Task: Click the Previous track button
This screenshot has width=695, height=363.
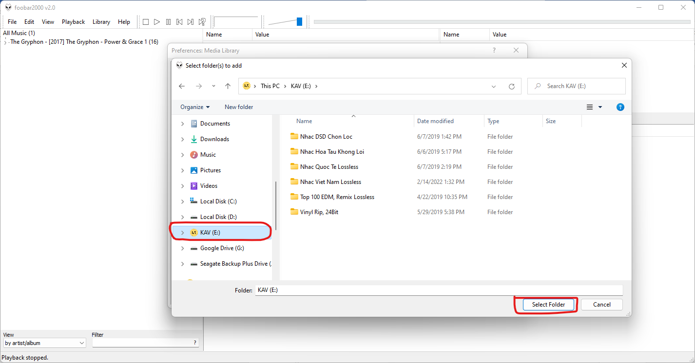Action: point(179,22)
